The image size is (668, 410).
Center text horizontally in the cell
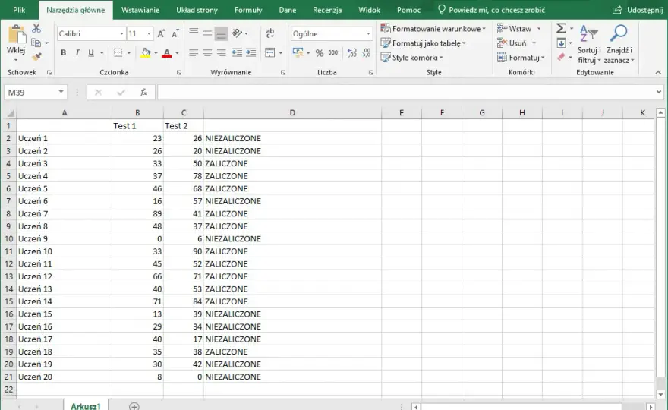[207, 53]
